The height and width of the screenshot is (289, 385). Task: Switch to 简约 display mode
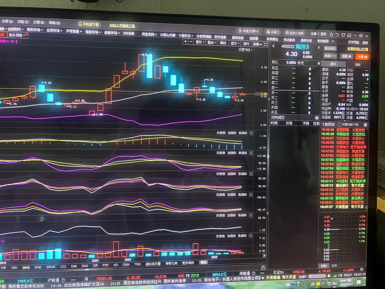click(x=246, y=44)
